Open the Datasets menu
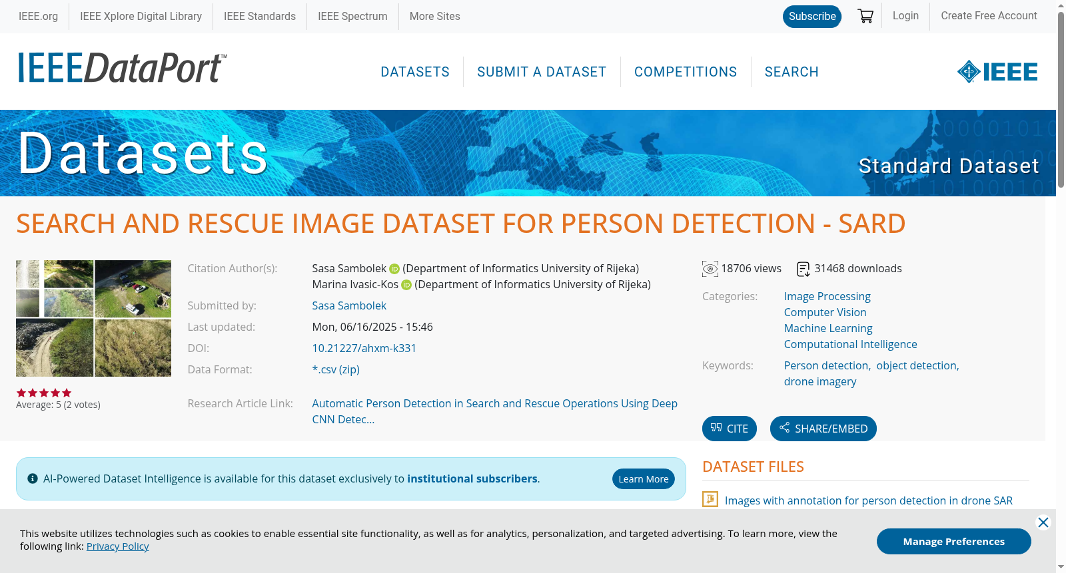This screenshot has width=1066, height=573. click(415, 72)
